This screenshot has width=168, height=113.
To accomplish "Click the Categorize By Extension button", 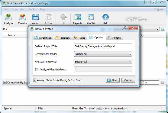I will pos(15,82).
